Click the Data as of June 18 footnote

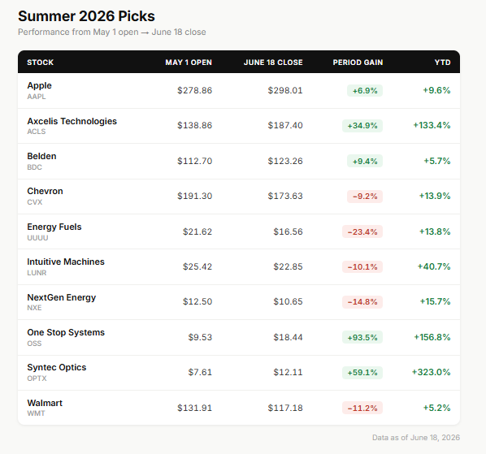[416, 438]
